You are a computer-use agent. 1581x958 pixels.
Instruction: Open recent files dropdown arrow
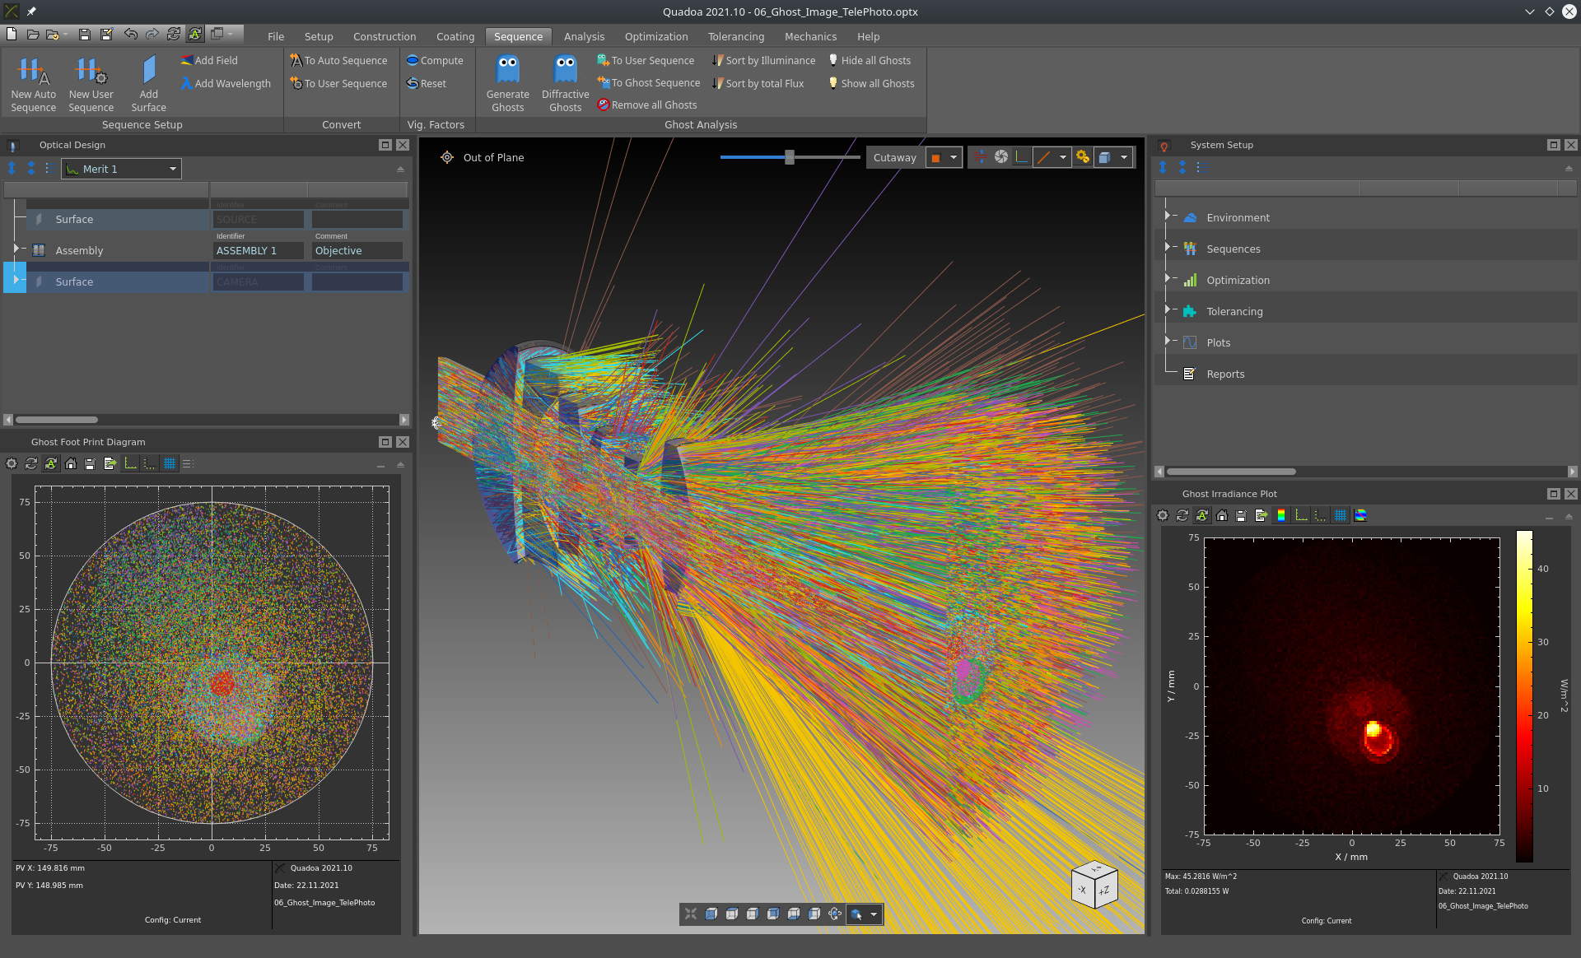64,34
